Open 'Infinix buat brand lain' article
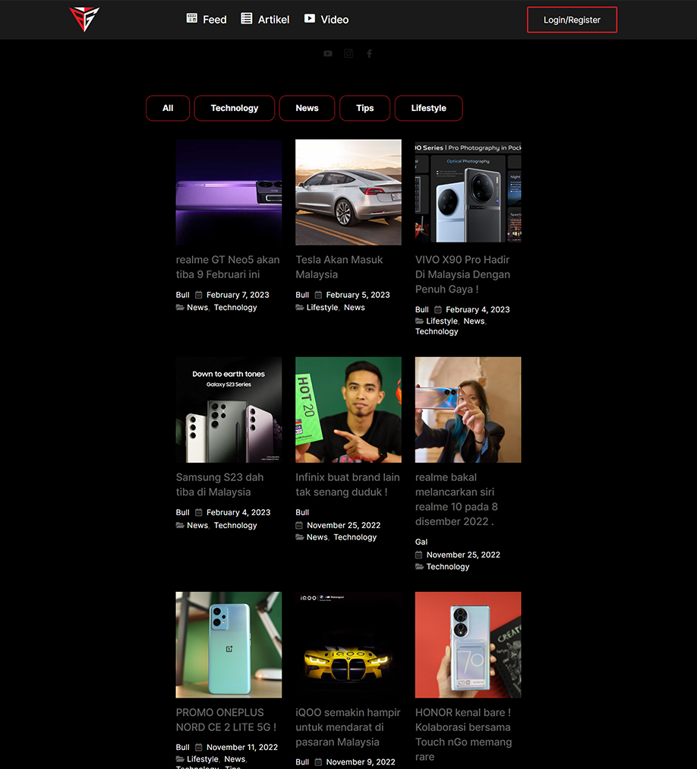 click(x=348, y=484)
